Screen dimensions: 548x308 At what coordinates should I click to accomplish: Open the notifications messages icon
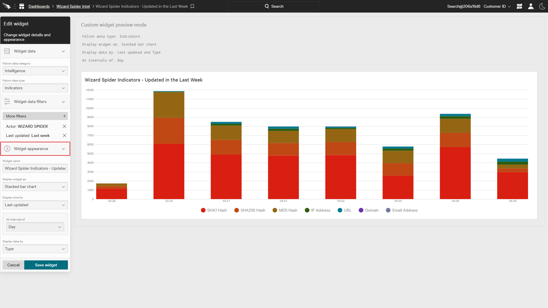[x=519, y=6]
